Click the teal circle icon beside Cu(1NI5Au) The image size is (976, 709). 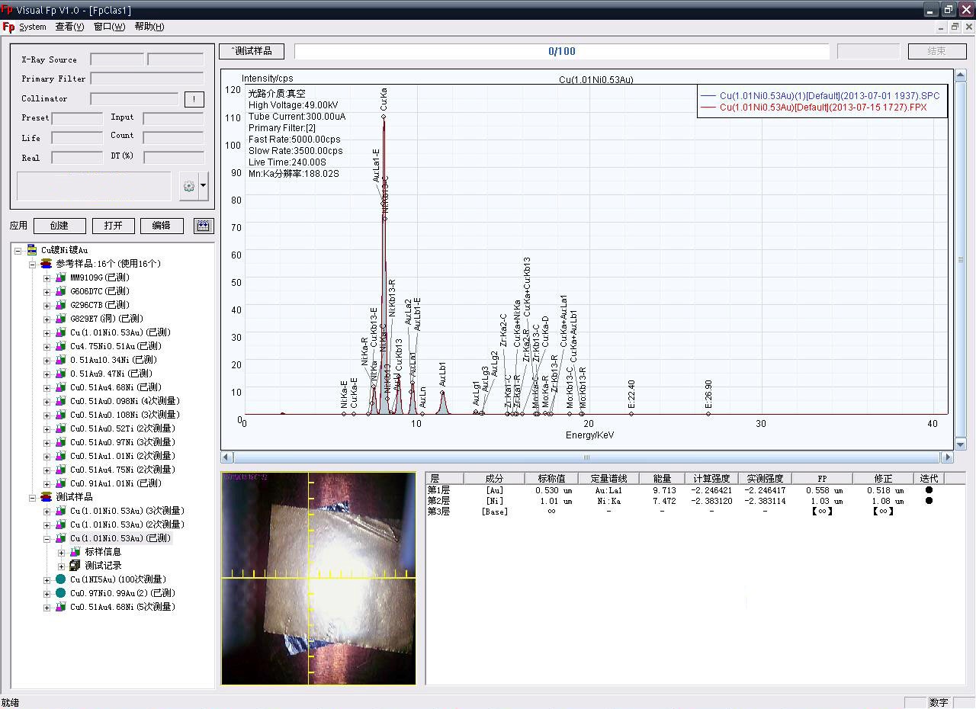tap(61, 579)
